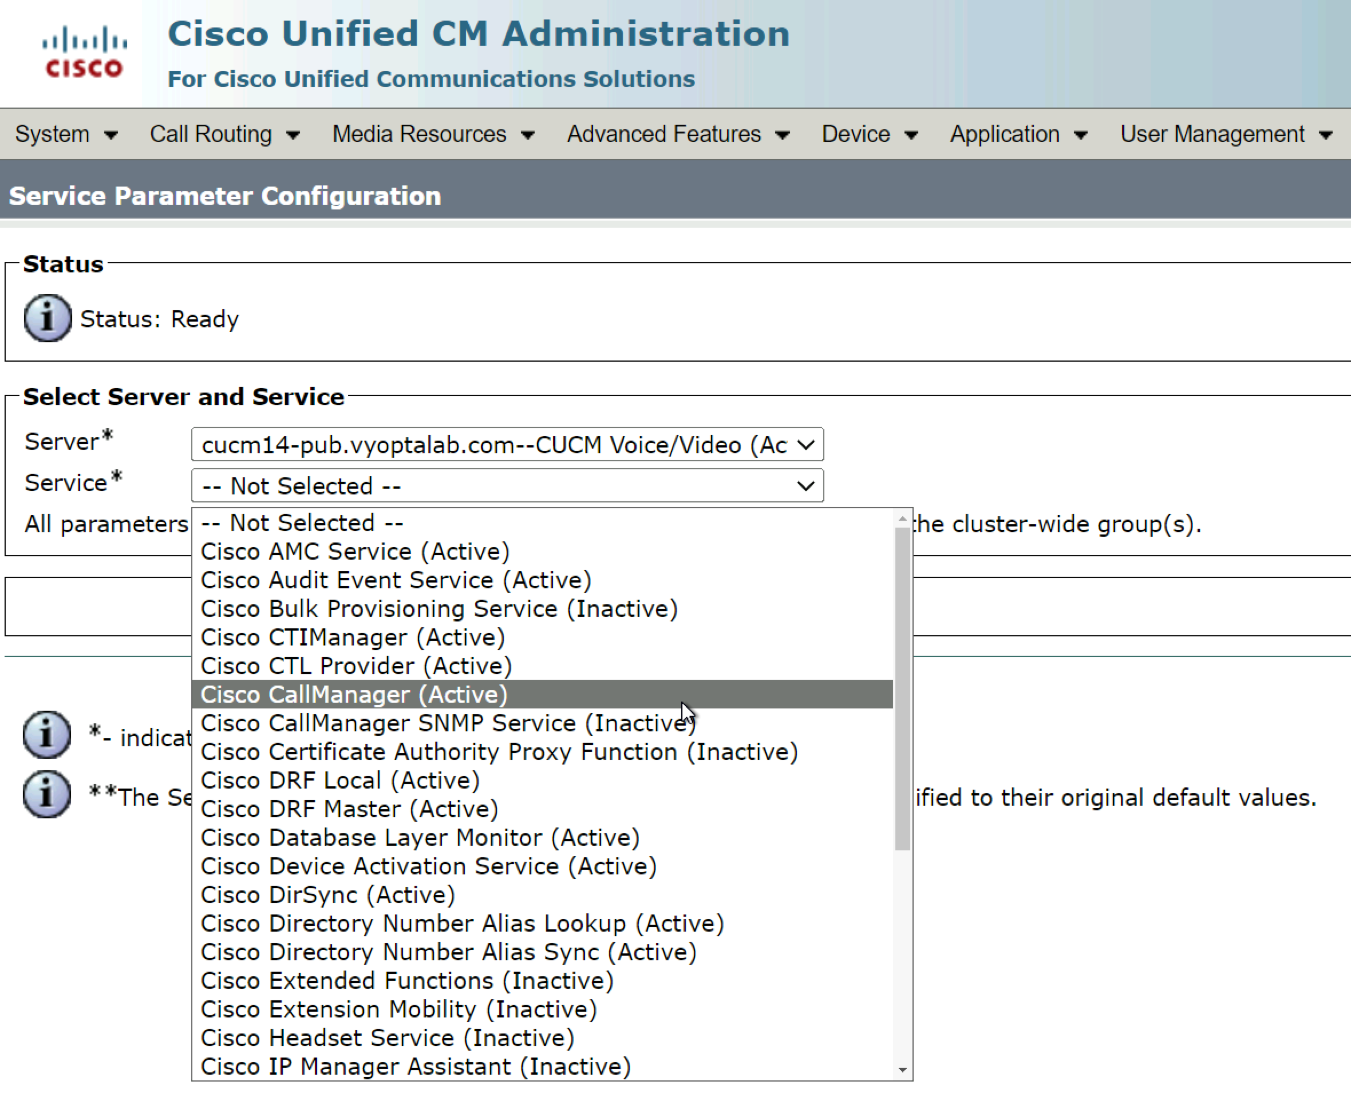The width and height of the screenshot is (1351, 1093).
Task: Select Cisco DRF Master (Active)
Action: (x=542, y=809)
